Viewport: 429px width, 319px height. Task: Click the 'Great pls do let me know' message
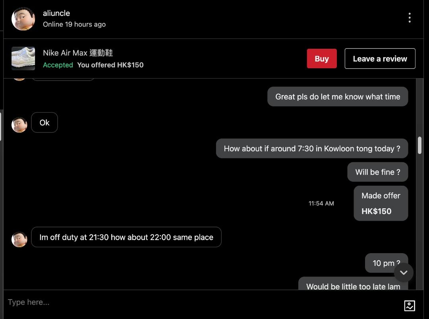pos(338,96)
